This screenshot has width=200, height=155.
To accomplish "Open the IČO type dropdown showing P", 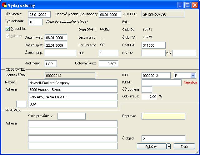I will click(x=193, y=76).
